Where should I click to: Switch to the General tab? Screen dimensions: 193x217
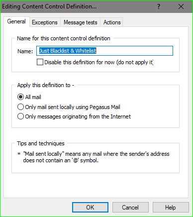click(16, 21)
